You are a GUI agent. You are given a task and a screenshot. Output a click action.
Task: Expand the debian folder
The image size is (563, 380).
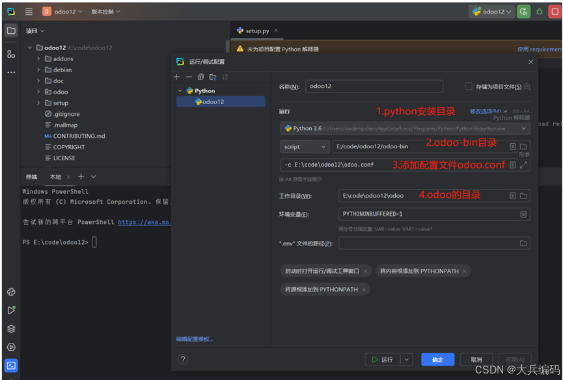click(38, 70)
